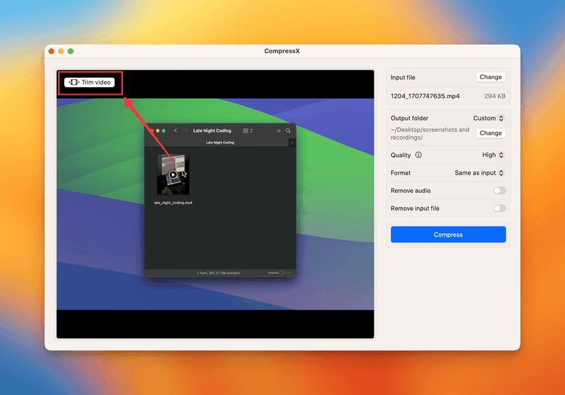Click the Trim video button
The image size is (565, 395).
point(89,83)
